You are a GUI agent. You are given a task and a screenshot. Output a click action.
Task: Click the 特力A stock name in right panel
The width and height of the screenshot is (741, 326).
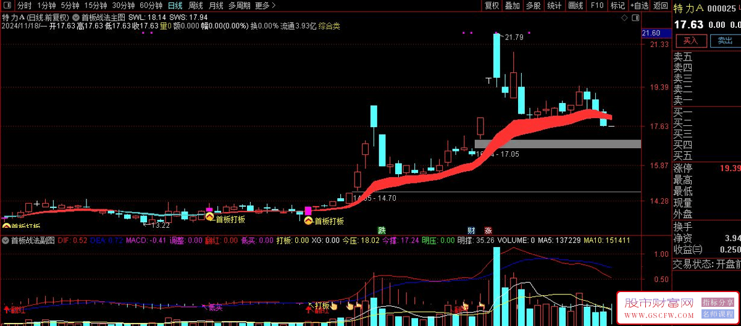click(688, 9)
